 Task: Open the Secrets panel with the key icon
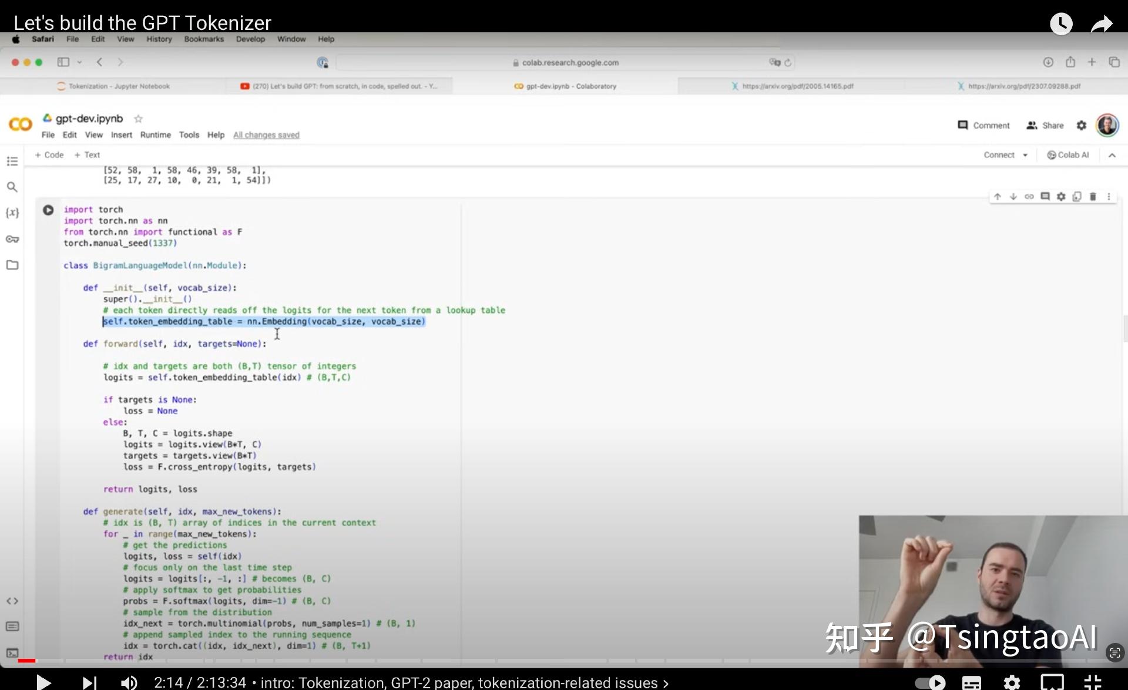tap(12, 239)
